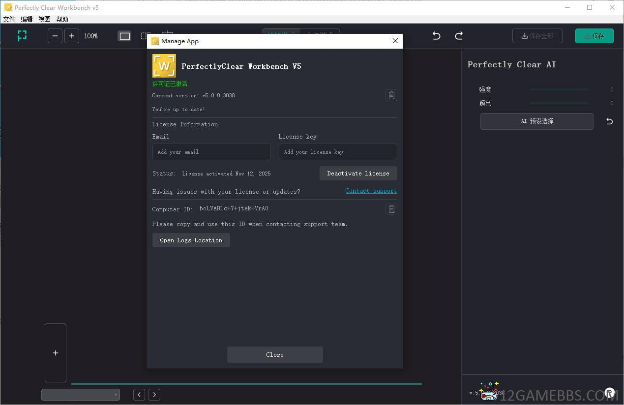Reset the AI preset with the revert icon
This screenshot has width=624, height=405.
[609, 121]
